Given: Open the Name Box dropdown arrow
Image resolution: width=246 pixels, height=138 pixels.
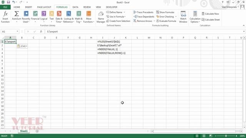Looking at the screenshot, I should coord(17,31).
